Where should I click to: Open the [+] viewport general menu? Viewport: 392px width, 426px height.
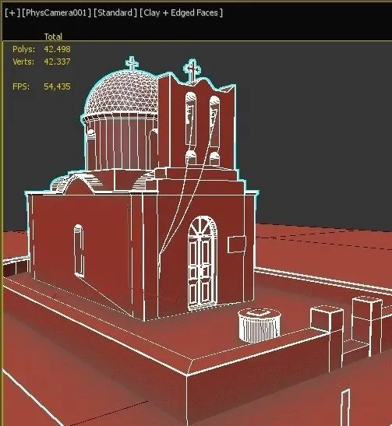pyautogui.click(x=12, y=12)
